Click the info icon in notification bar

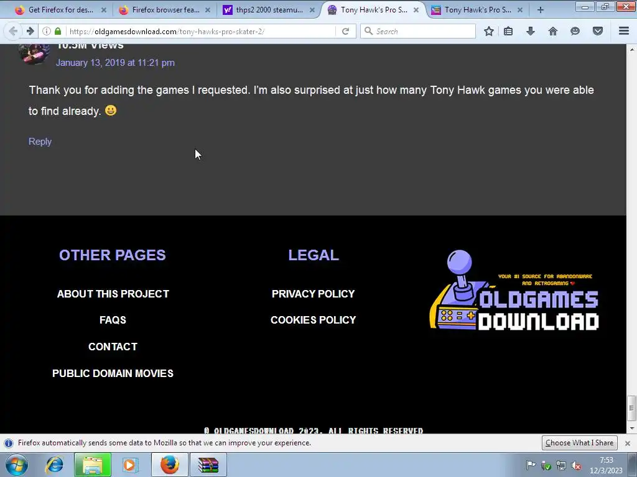pyautogui.click(x=9, y=443)
